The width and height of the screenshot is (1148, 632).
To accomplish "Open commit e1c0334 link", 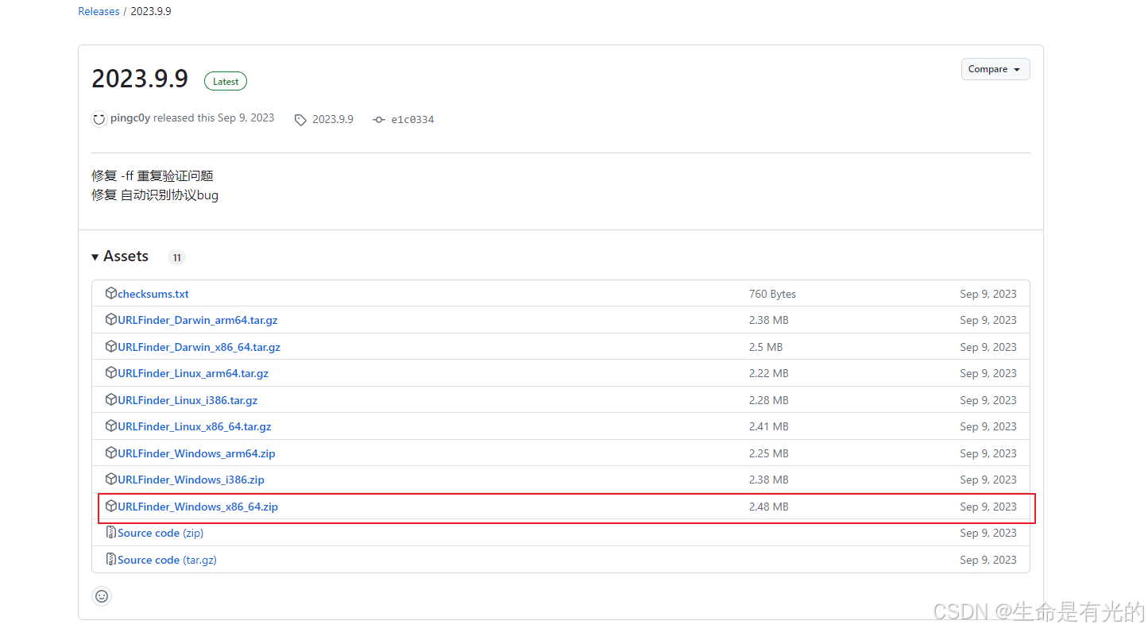I will 412,120.
